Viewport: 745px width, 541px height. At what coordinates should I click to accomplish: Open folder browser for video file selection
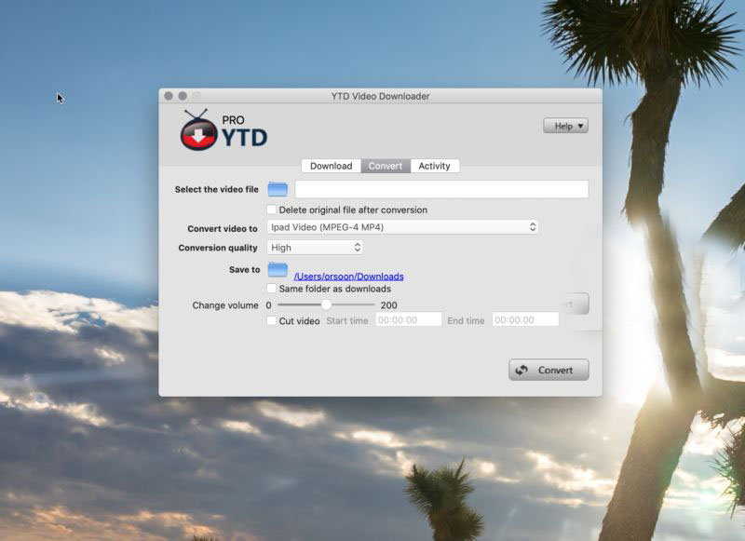tap(278, 189)
